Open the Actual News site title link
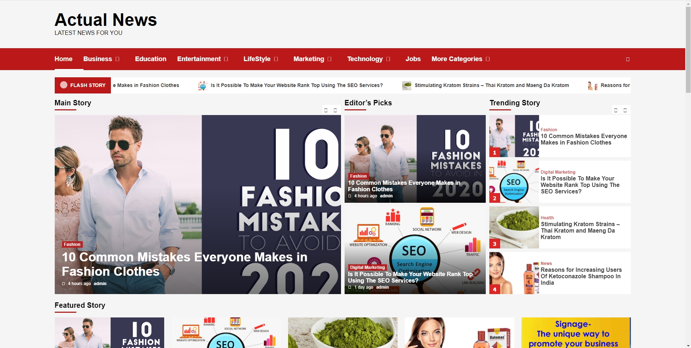691x348 pixels. tap(106, 20)
